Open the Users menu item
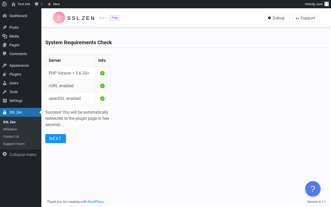The width and height of the screenshot is (331, 207). pos(21,83)
